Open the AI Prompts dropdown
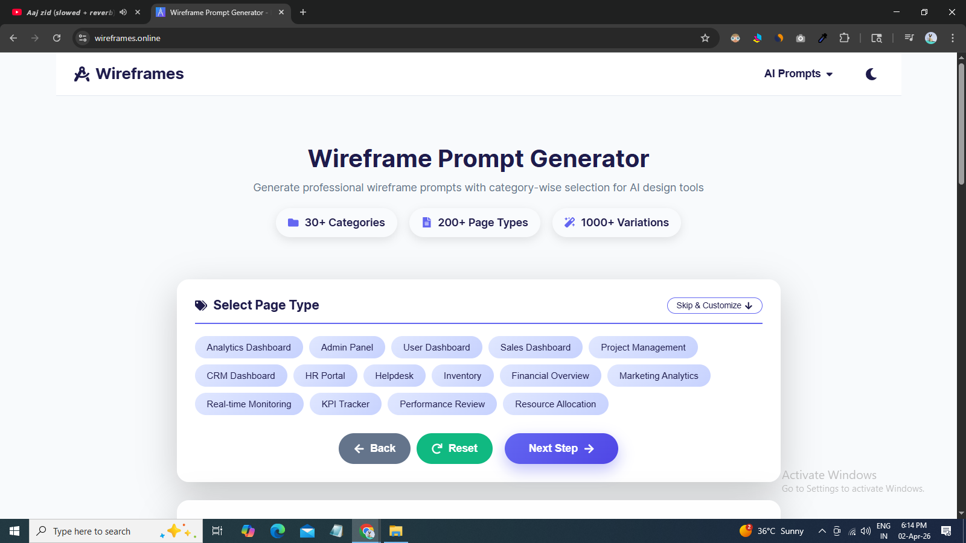This screenshot has width=966, height=543. [798, 74]
